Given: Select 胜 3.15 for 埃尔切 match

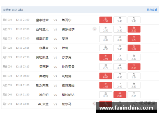Looking at the screenshot, I should [x=106, y=95].
